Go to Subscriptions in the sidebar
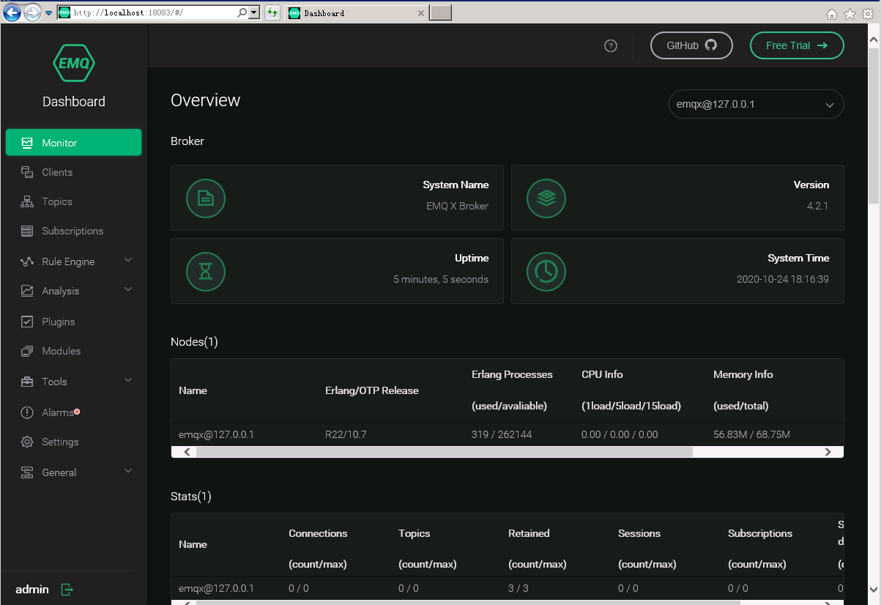This screenshot has width=881, height=605. (73, 231)
